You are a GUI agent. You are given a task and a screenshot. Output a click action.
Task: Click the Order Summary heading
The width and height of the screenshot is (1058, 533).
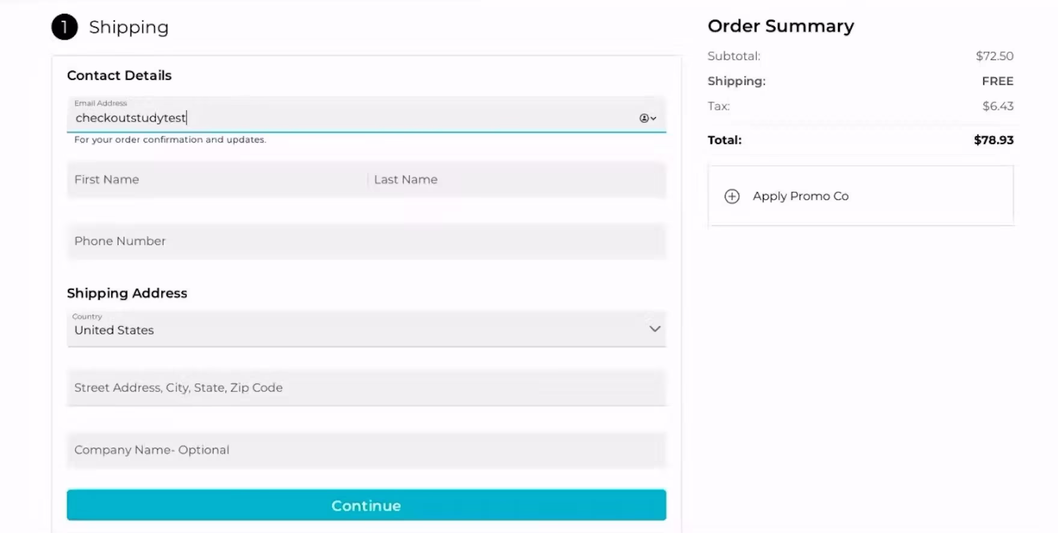click(x=780, y=26)
